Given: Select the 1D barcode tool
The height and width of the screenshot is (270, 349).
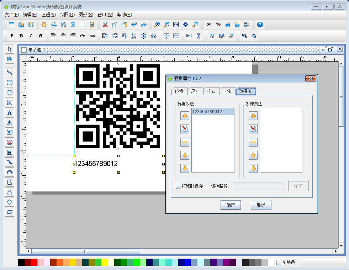Looking at the screenshot, I should pos(10,132).
